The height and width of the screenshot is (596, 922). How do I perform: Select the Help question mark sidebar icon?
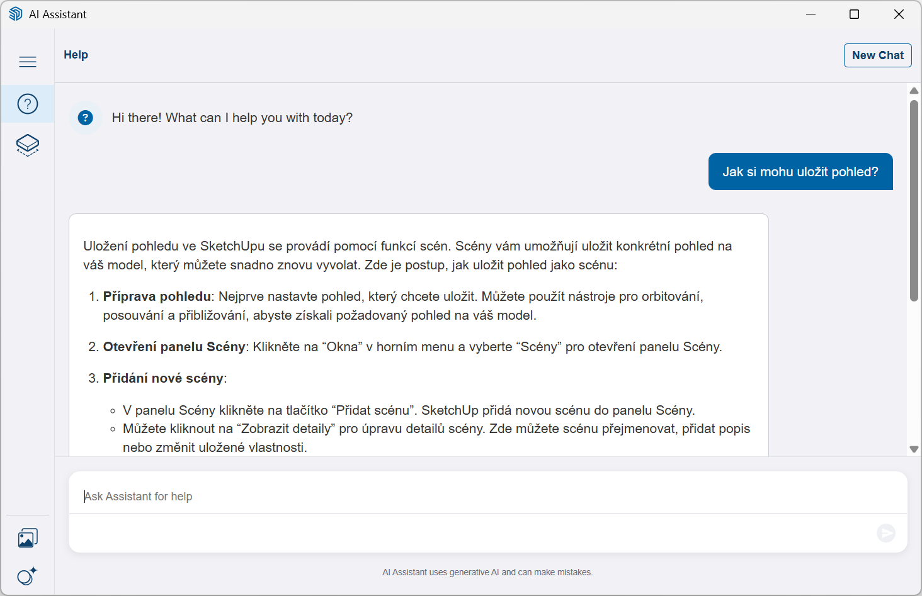pyautogui.click(x=28, y=104)
